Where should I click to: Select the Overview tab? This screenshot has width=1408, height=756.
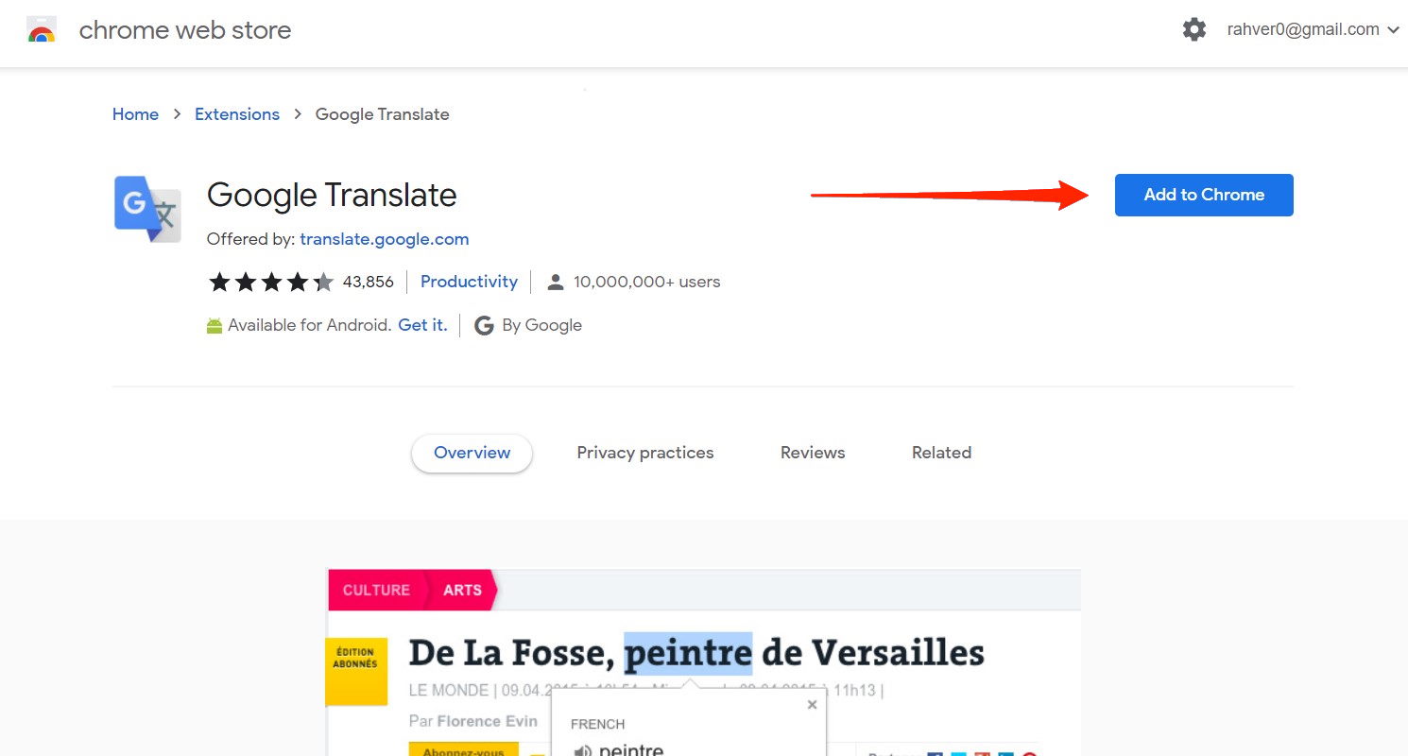pos(472,453)
